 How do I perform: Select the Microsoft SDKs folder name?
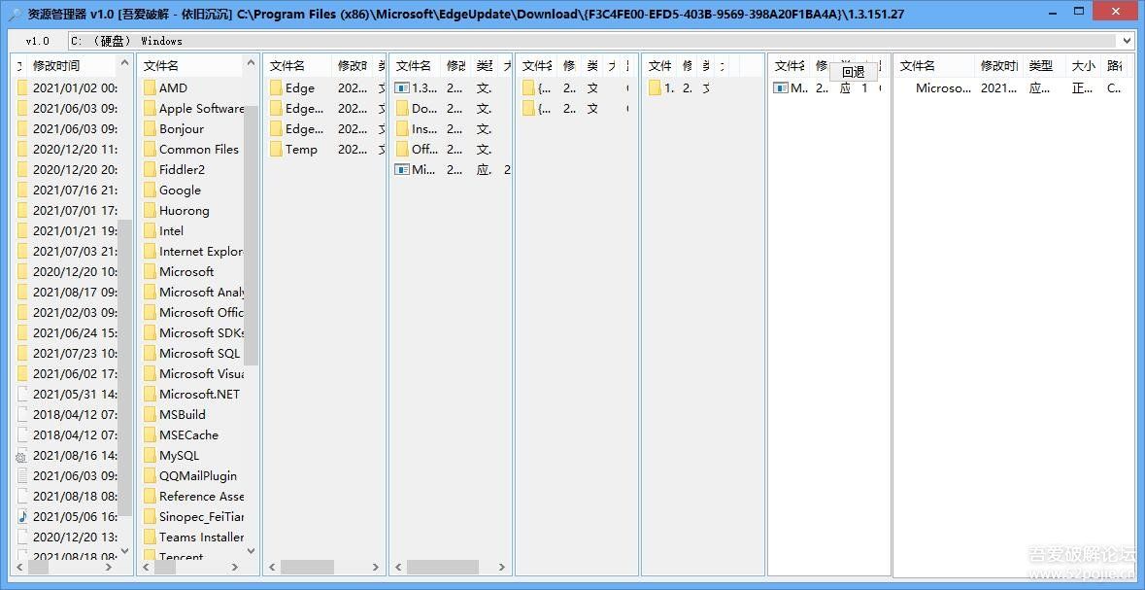tap(202, 332)
